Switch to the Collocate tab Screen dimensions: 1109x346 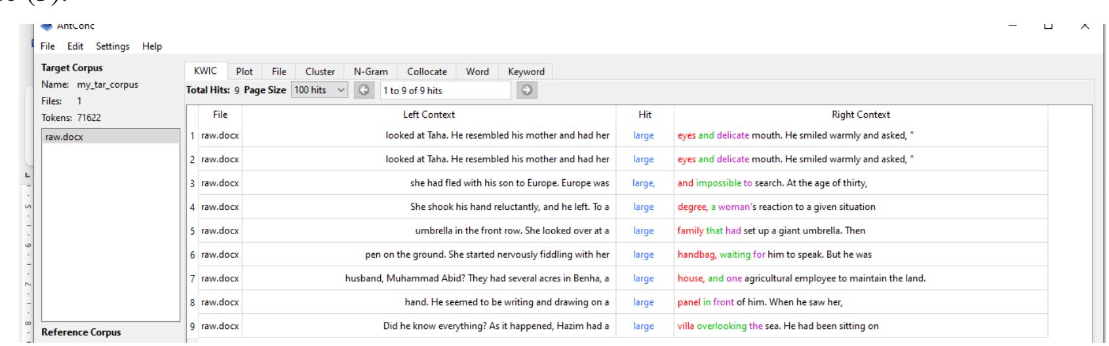427,72
